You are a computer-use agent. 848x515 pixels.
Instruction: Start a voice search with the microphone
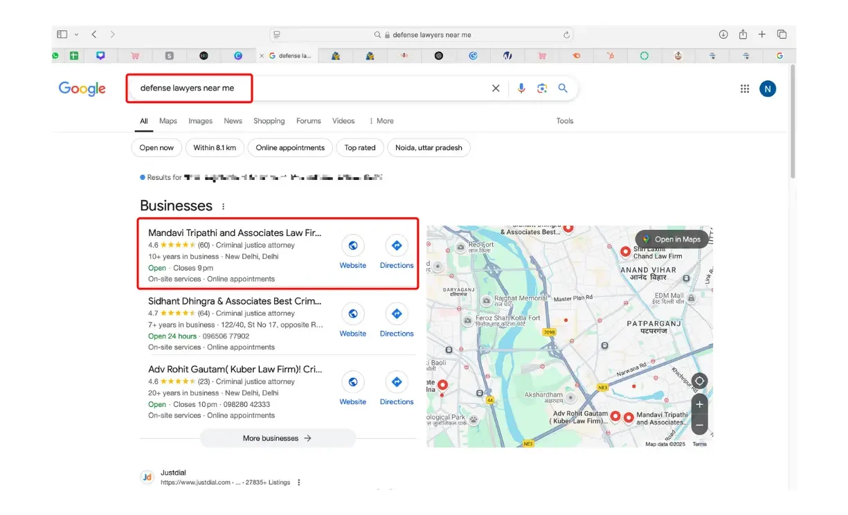coord(521,88)
